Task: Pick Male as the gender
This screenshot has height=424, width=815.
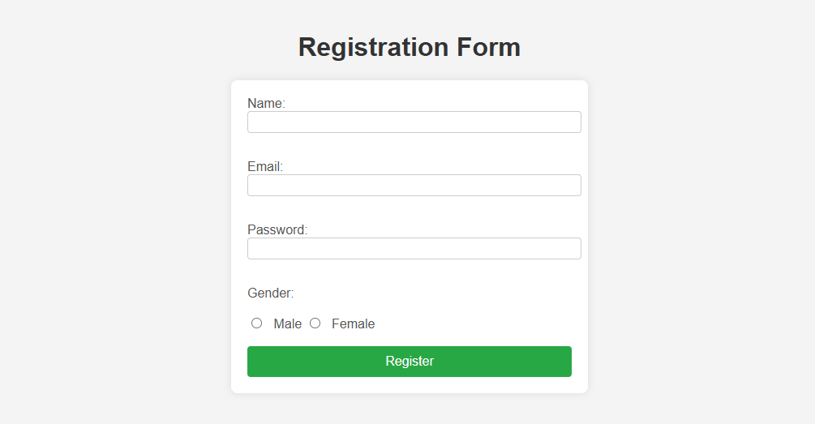Action: 256,323
